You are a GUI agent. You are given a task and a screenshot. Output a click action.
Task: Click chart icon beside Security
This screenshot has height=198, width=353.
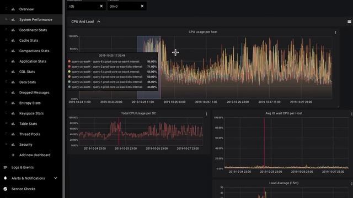(13, 145)
